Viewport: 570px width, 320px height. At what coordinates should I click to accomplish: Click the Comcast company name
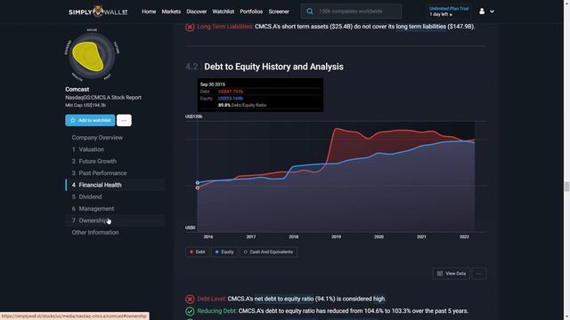(77, 89)
